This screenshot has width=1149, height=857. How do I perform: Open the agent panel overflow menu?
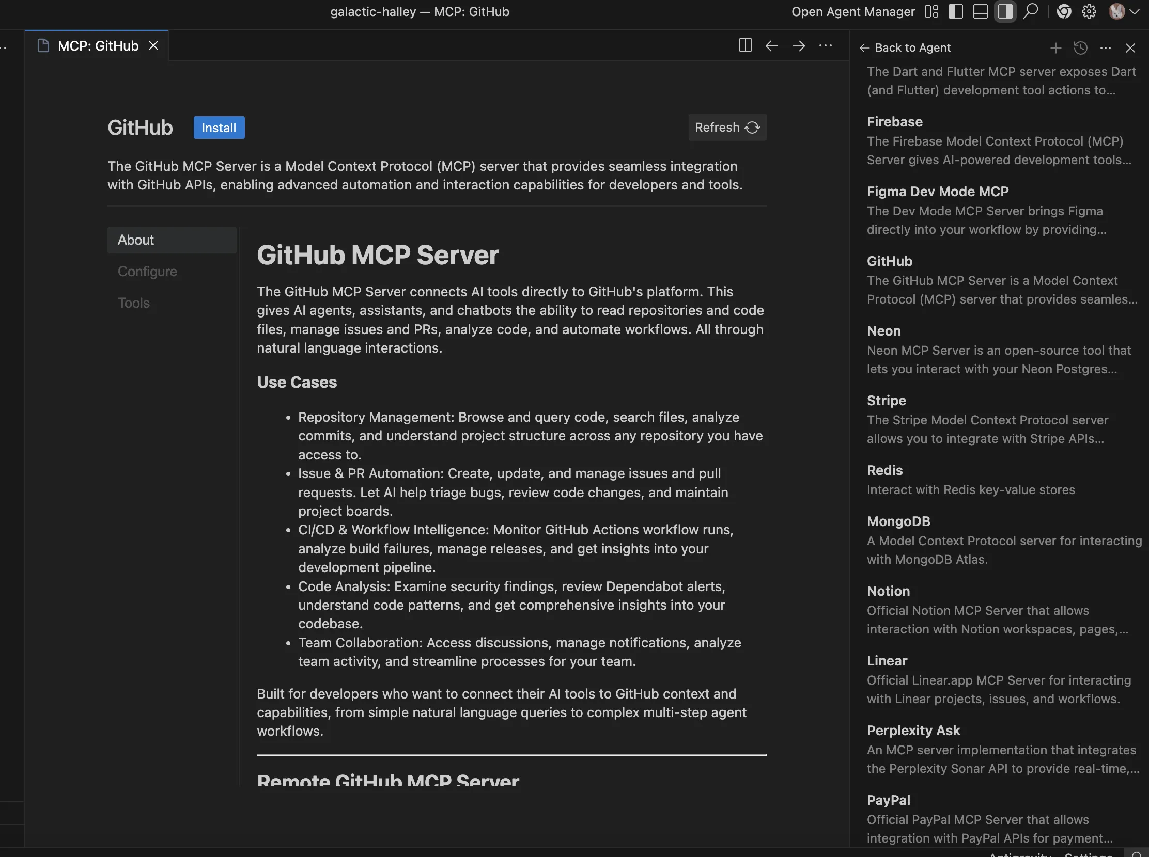[x=1106, y=47]
